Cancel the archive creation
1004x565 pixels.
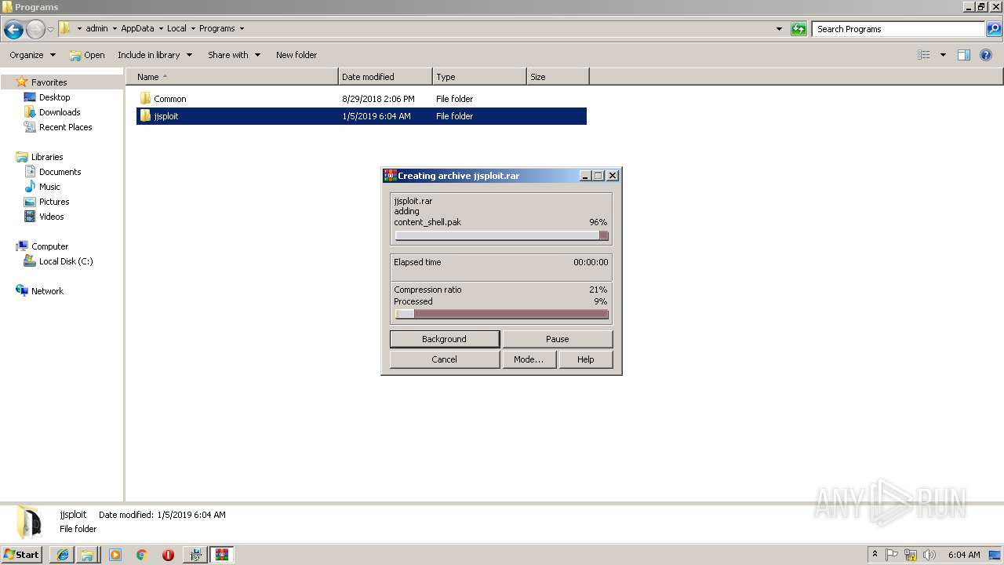(445, 359)
